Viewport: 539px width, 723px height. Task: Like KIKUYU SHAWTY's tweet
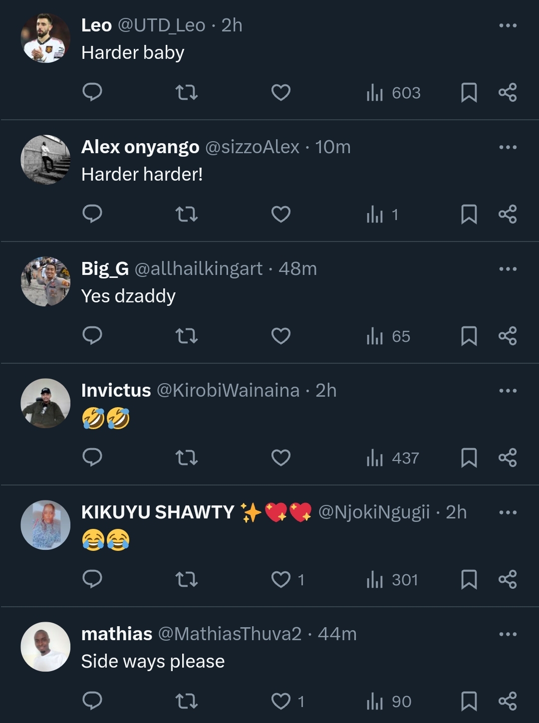pos(281,579)
